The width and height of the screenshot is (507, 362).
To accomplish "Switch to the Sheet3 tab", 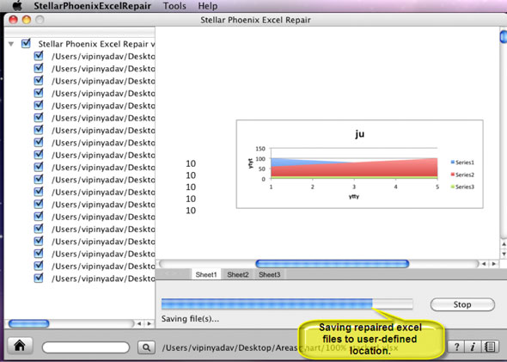I will coord(269,274).
